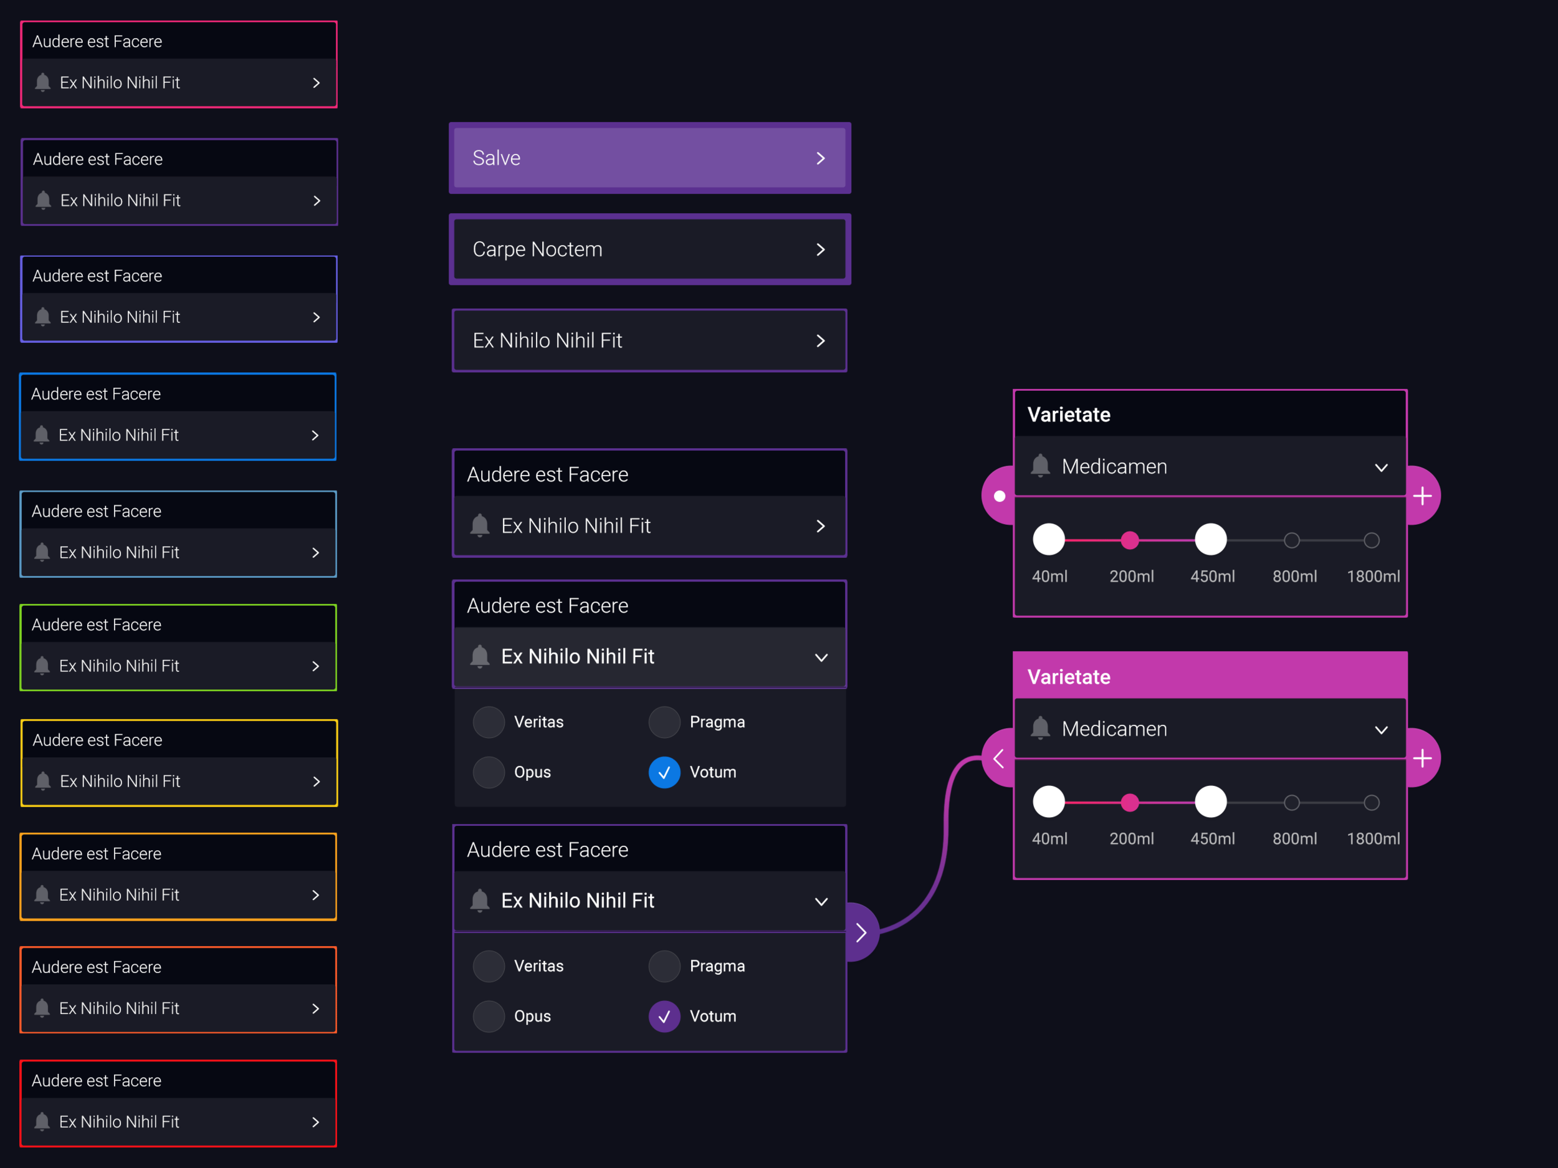
Task: Click the pink plus icon beside the lower Varietate panel
Action: coord(1423,757)
